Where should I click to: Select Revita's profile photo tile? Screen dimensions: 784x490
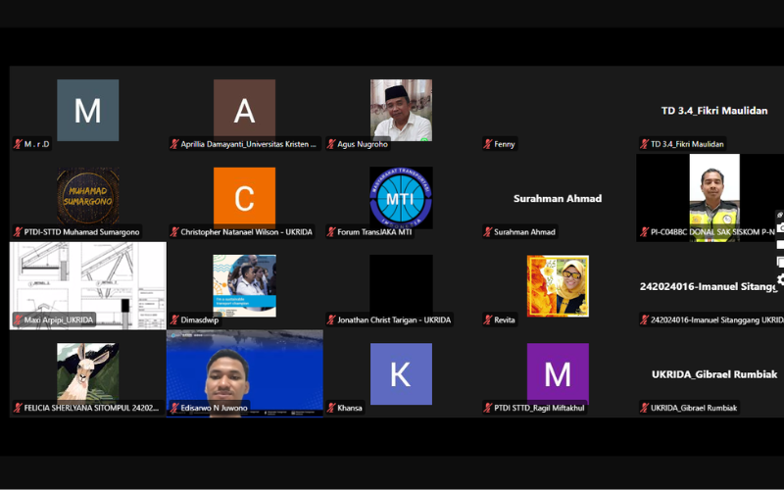[558, 286]
